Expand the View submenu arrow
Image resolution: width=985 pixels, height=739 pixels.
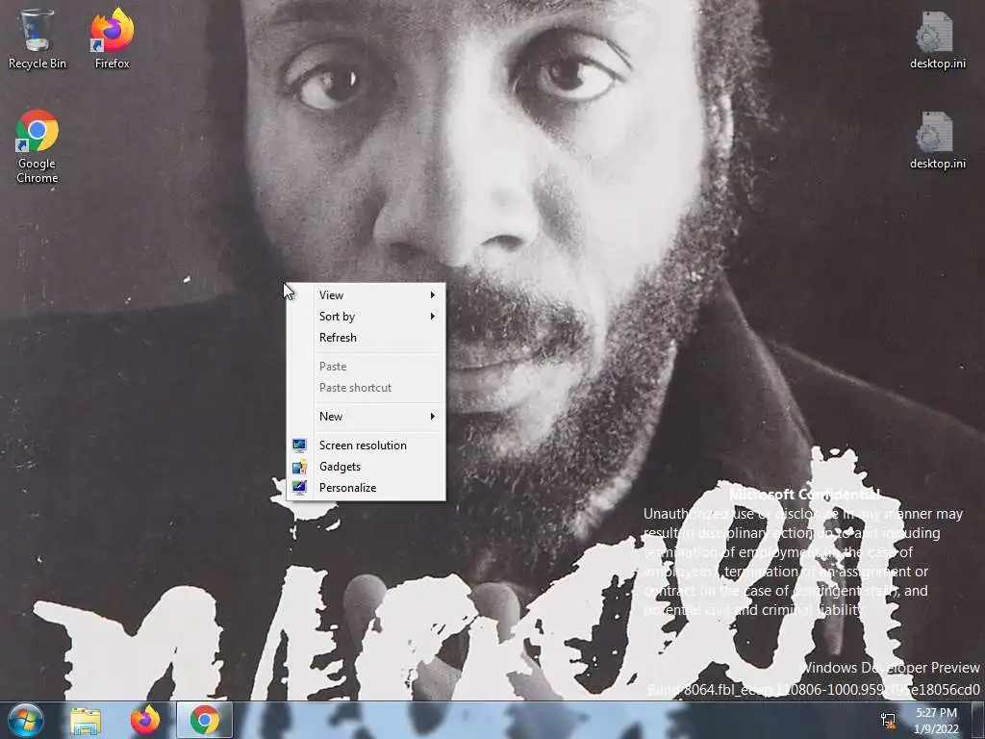[432, 295]
